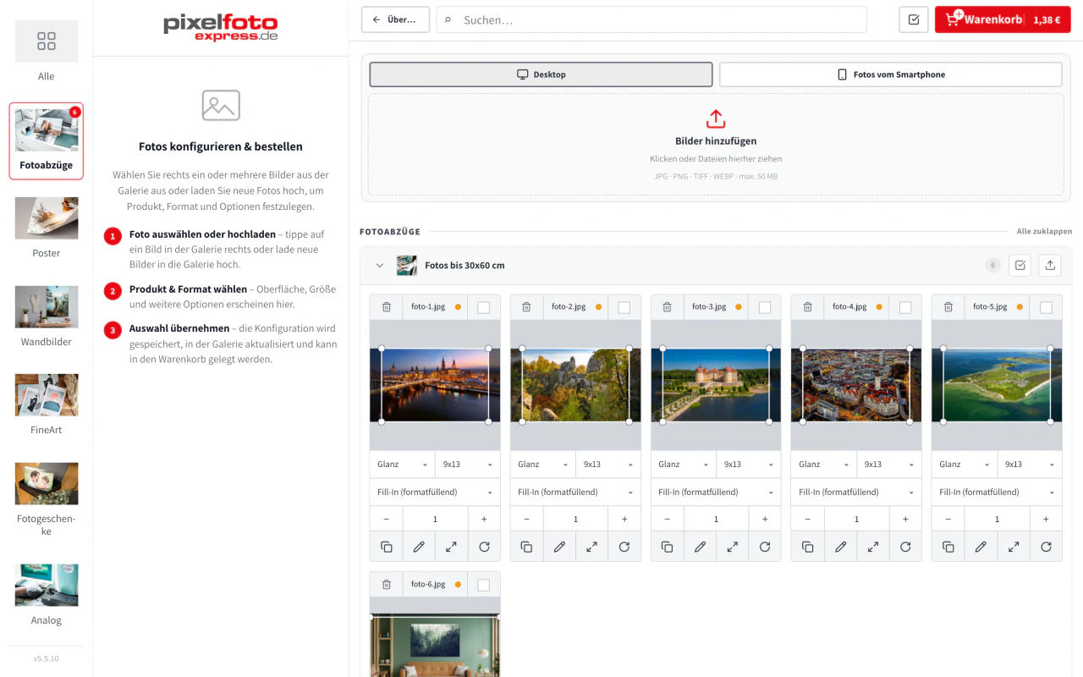This screenshot has width=1083, height=677.
Task: Tick the checkbox for foto-1.jpg
Action: [x=483, y=307]
